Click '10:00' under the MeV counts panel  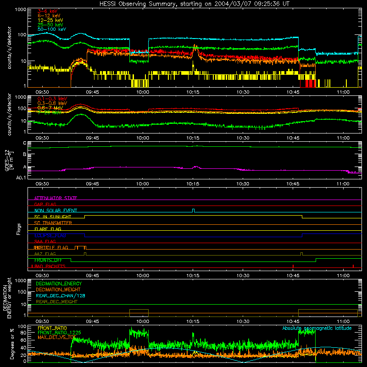coord(143,138)
